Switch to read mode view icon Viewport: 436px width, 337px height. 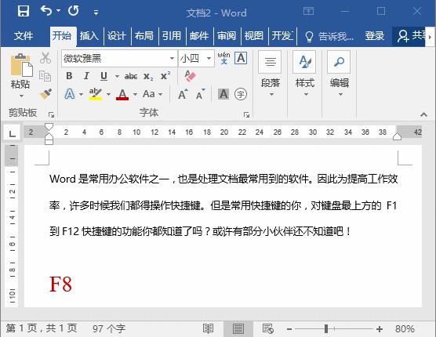tap(209, 329)
